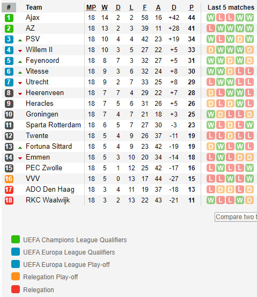Click Twente's D result badge
The height and width of the screenshot is (297, 257).
[230, 136]
